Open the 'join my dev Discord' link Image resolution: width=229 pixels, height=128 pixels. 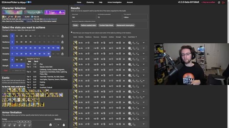coord(50,19)
